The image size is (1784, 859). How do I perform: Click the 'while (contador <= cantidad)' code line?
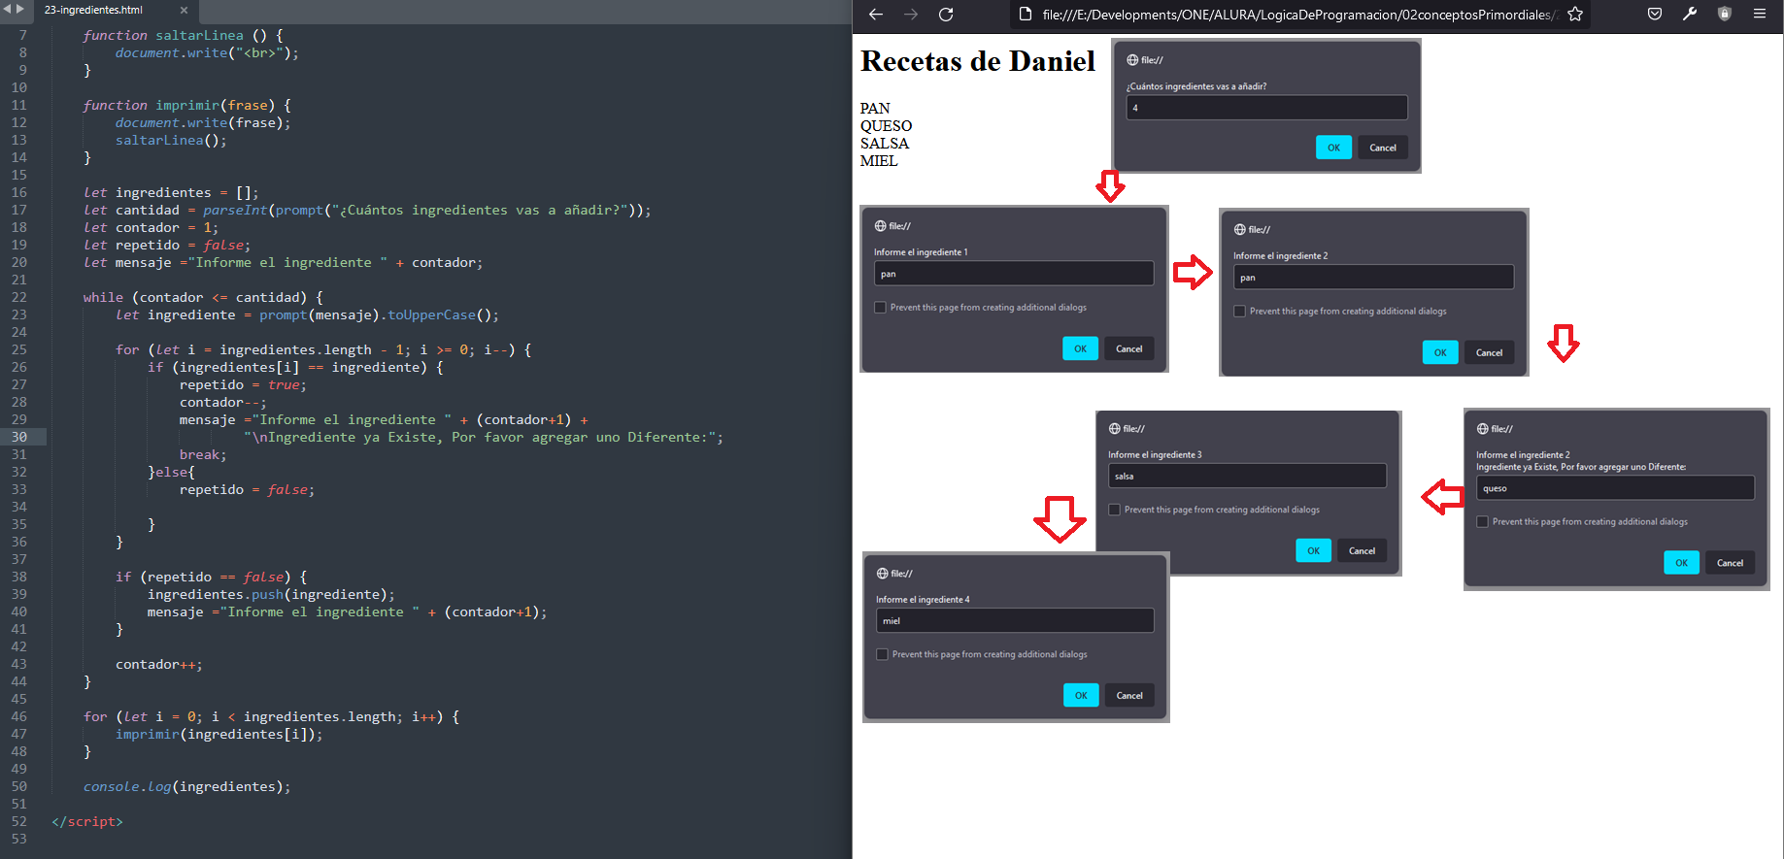click(x=203, y=297)
